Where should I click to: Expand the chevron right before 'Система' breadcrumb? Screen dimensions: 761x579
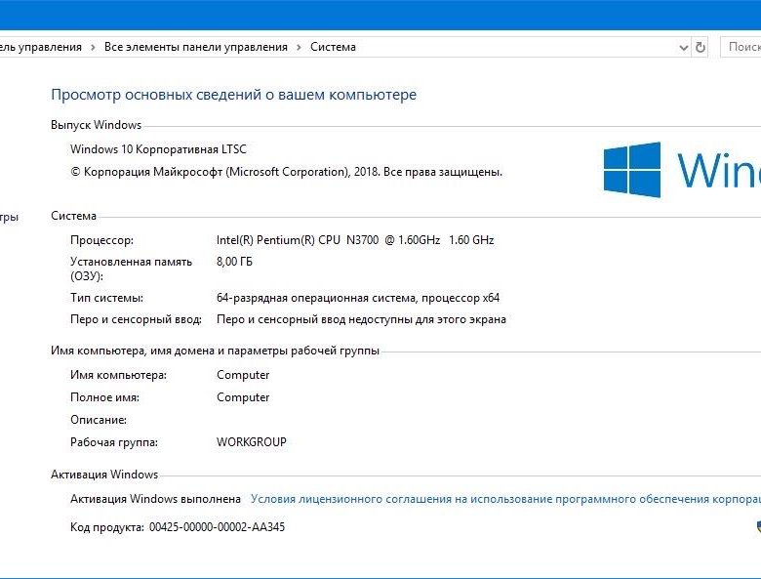(x=300, y=47)
